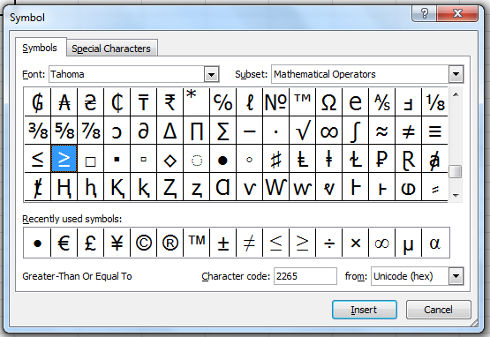Pick the guarani currency sign
Screen dimensions: 490x337
(x=37, y=102)
